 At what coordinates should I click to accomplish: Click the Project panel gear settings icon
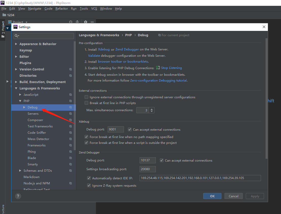(86, 22)
